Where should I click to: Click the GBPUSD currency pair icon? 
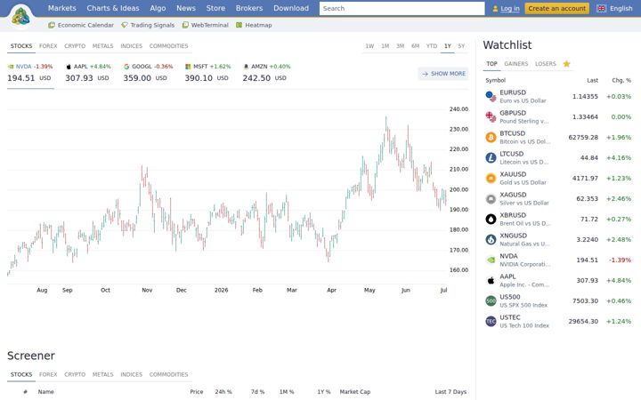coord(491,116)
